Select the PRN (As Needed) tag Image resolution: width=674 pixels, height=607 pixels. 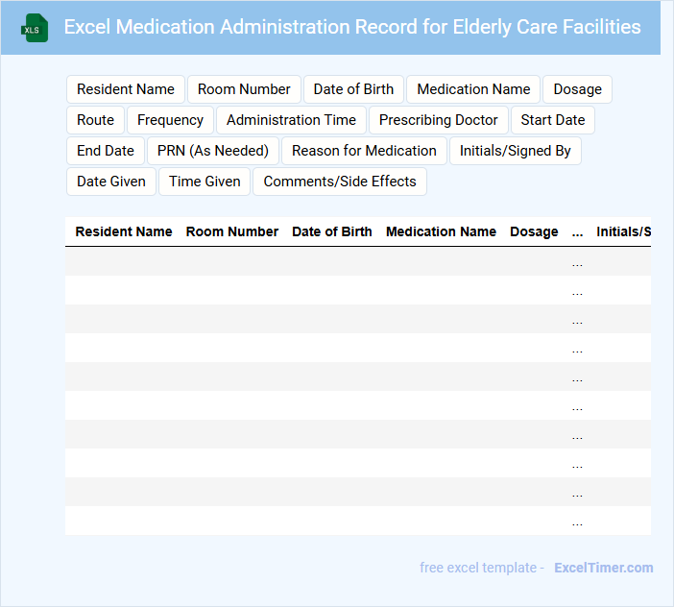point(213,151)
